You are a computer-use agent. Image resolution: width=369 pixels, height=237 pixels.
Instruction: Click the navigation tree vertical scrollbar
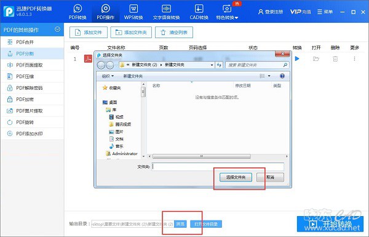[143, 92]
